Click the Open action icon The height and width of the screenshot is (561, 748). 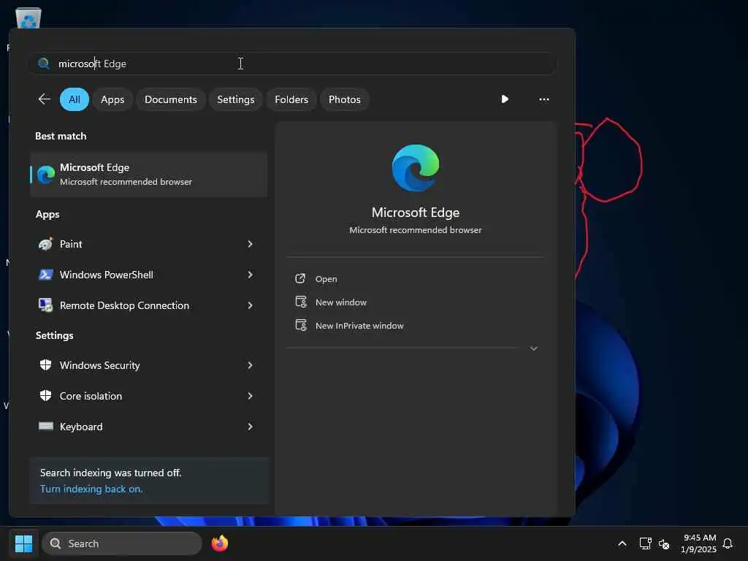coord(300,278)
